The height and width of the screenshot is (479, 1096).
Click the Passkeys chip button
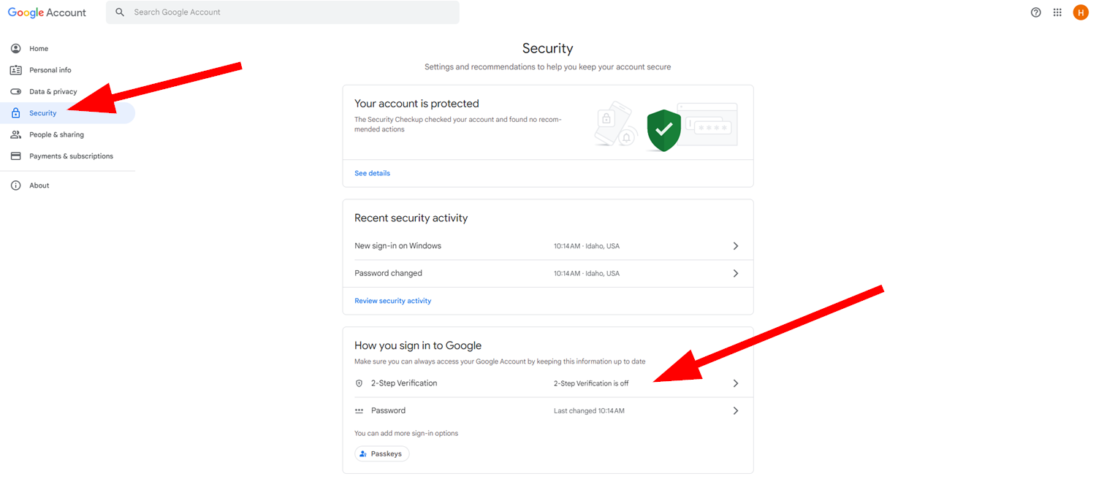point(382,453)
